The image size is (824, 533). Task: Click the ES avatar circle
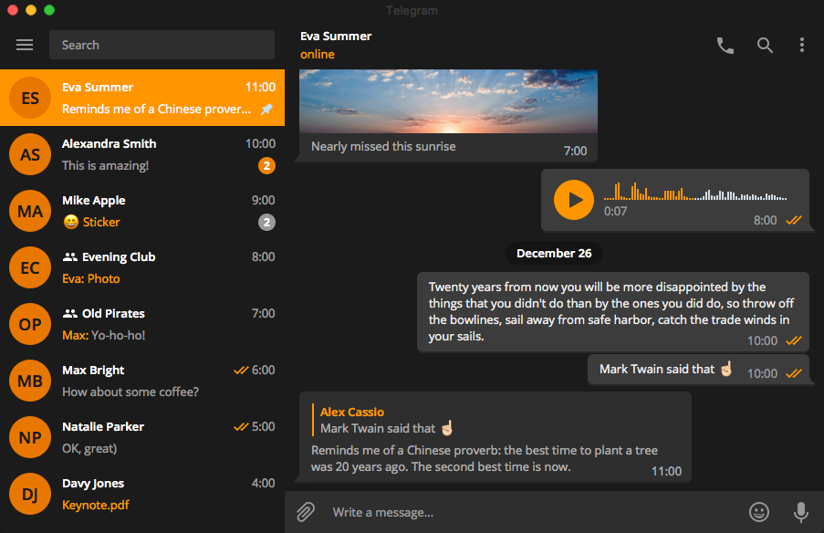30,98
